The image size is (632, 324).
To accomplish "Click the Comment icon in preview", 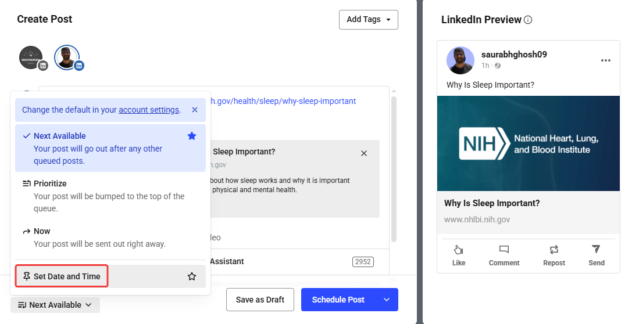I will (504, 250).
